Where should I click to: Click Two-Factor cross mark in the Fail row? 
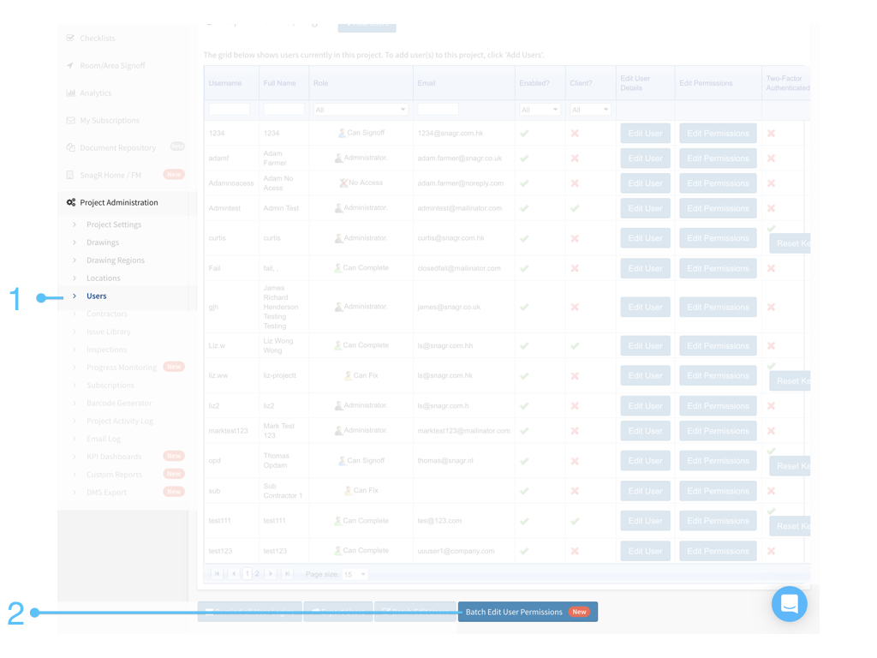pos(771,268)
